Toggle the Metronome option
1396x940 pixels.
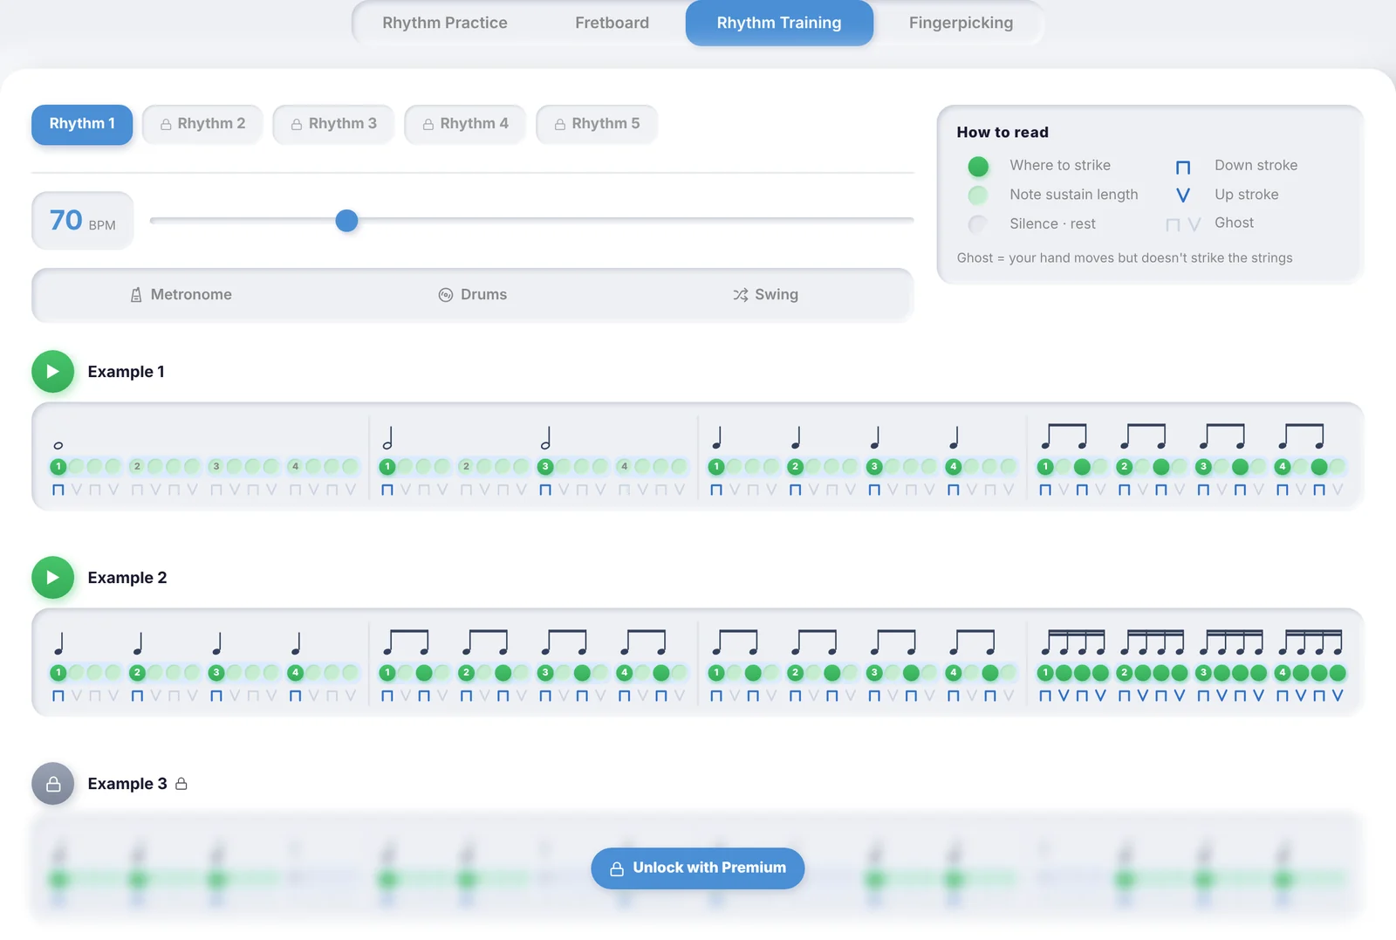[181, 295]
